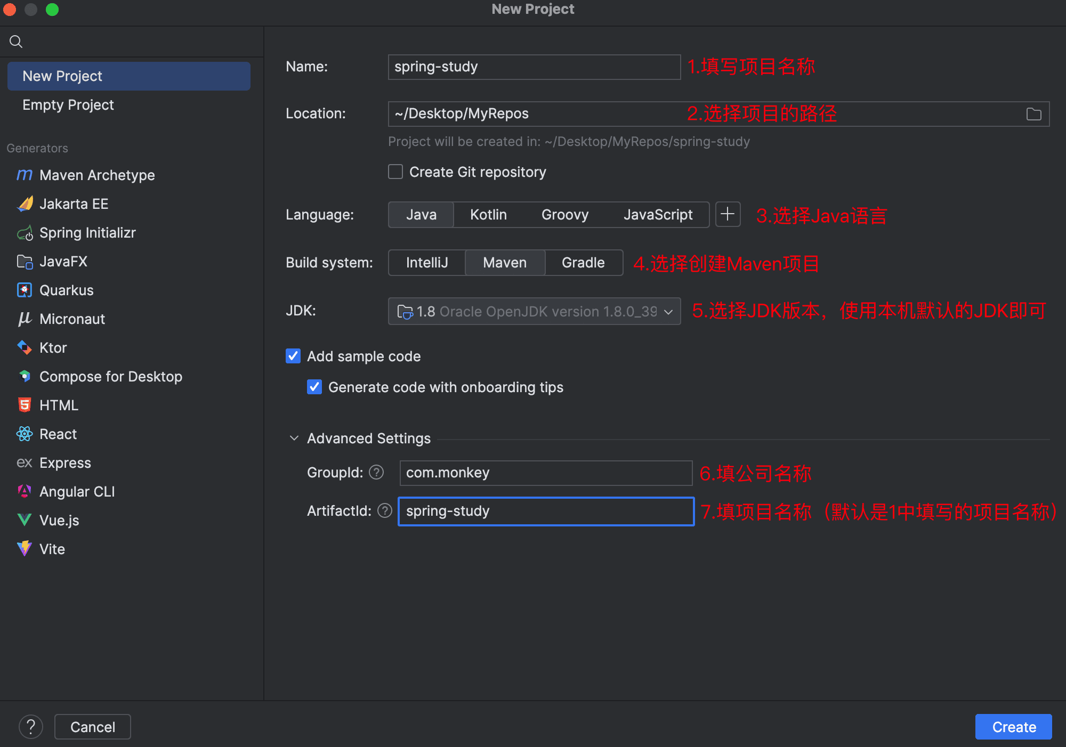
Task: Open the Location browse folder icon
Action: pos(1033,114)
